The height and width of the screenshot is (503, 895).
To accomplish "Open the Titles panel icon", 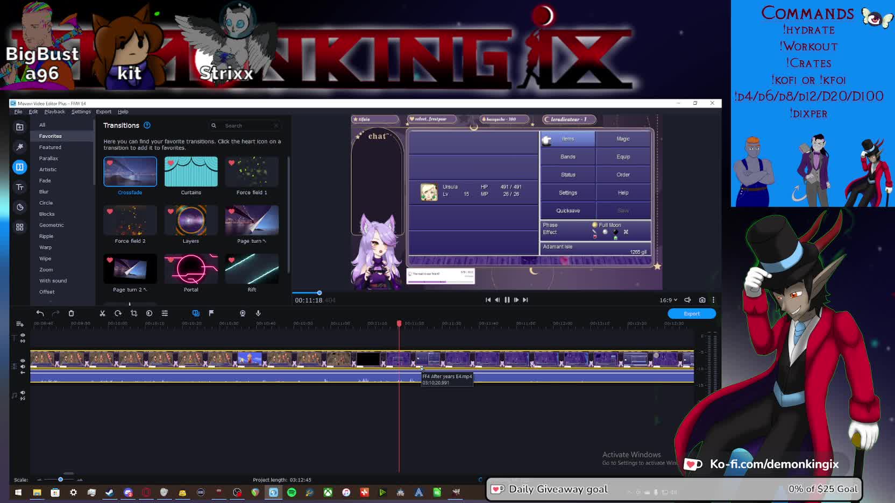I will pos(20,187).
